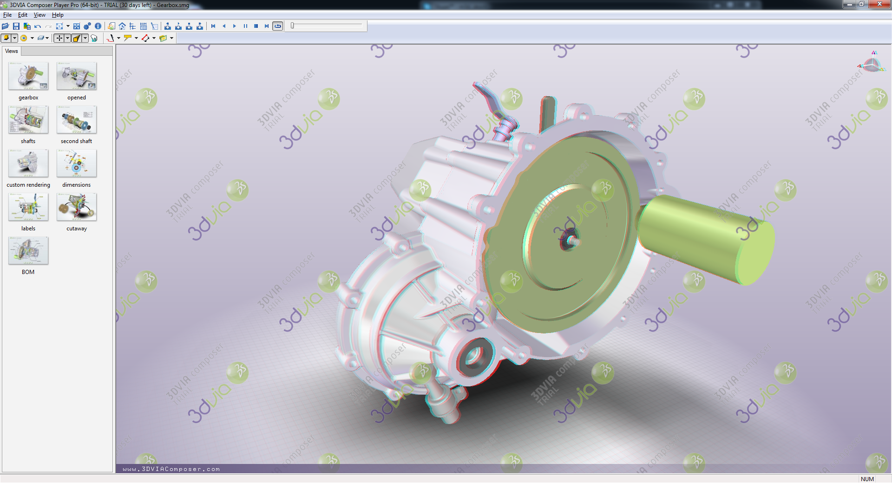Play the animation forward
The width and height of the screenshot is (892, 483).
pyautogui.click(x=235, y=26)
